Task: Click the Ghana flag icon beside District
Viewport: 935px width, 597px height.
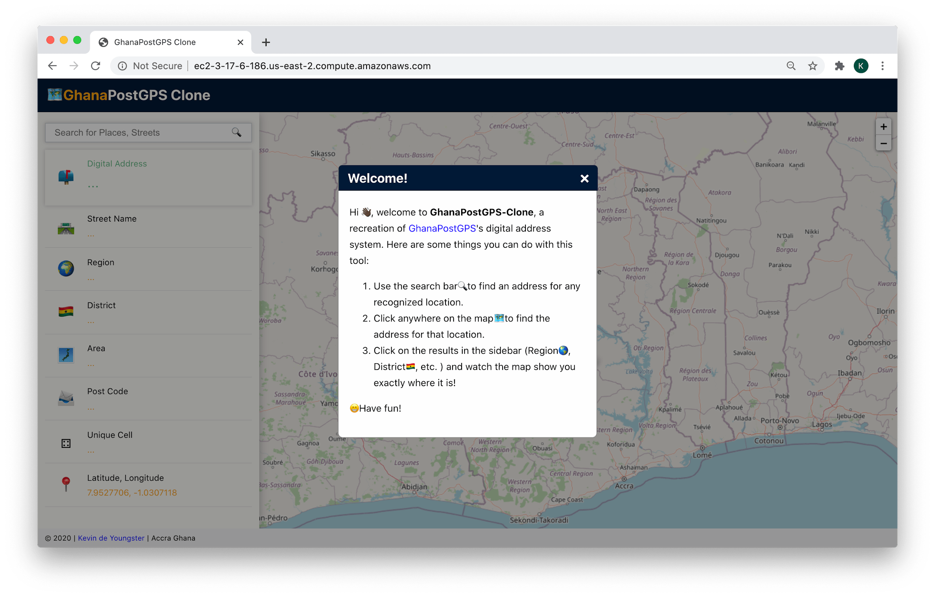Action: [x=66, y=311]
